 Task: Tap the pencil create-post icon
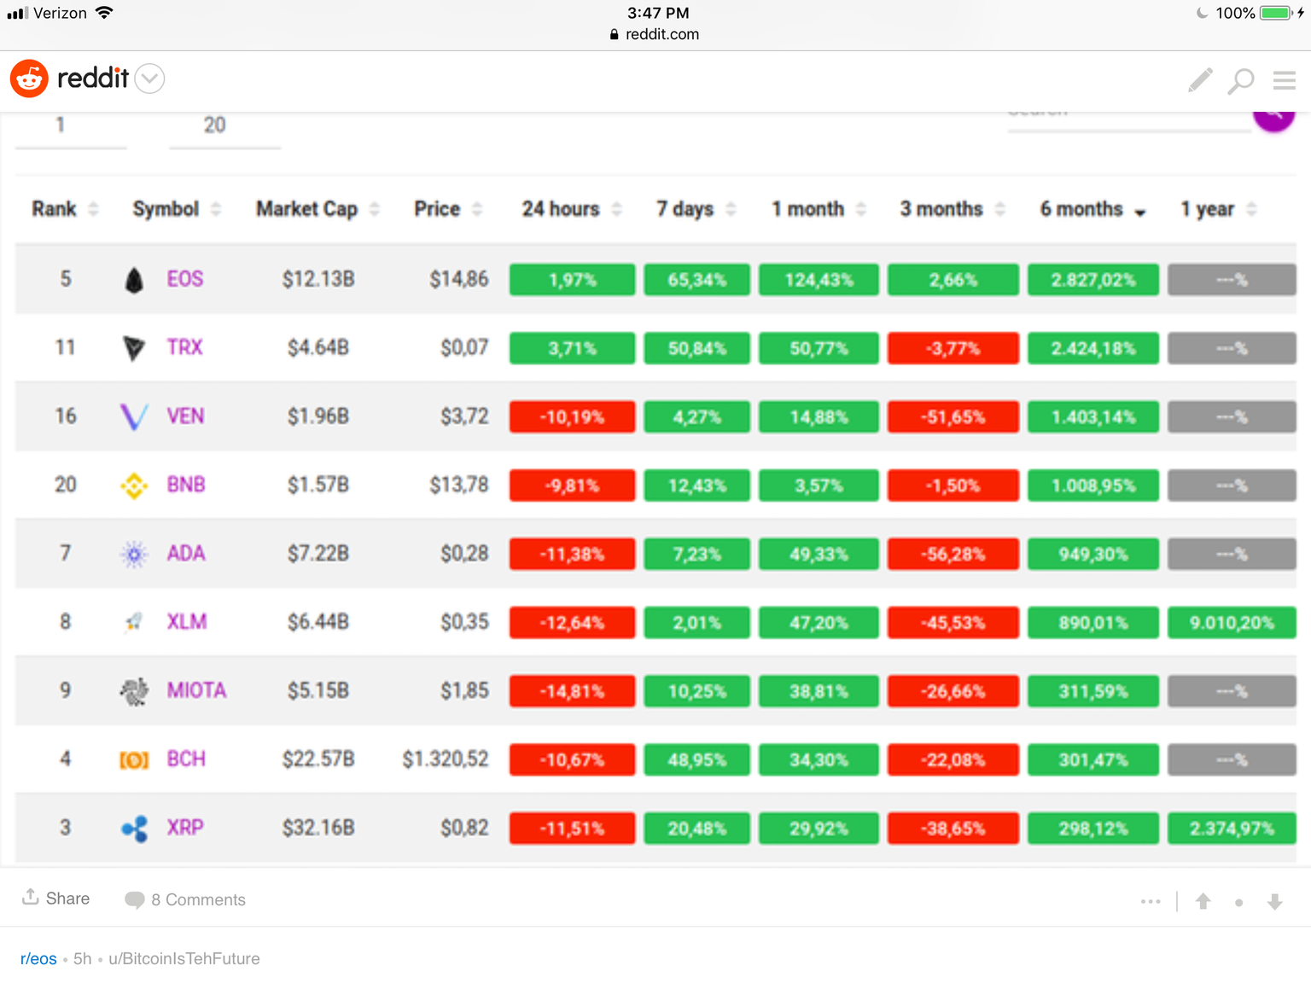click(1200, 80)
